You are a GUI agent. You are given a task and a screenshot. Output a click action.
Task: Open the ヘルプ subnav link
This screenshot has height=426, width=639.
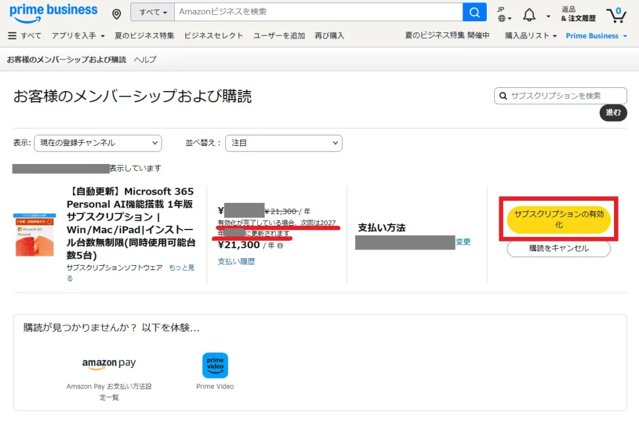pyautogui.click(x=145, y=60)
